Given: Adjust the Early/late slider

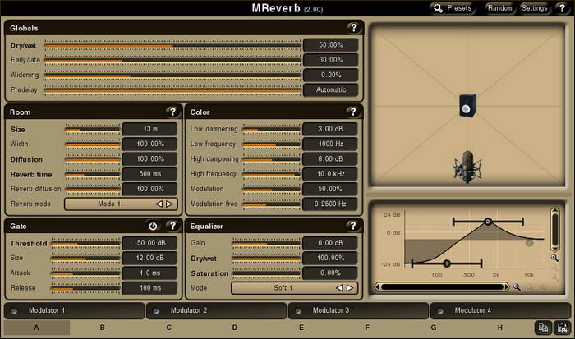Looking at the screenshot, I should [x=172, y=60].
